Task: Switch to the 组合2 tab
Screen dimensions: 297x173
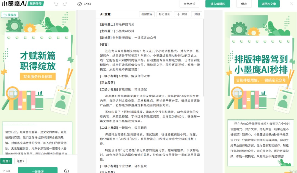Action: pyautogui.click(x=20, y=161)
